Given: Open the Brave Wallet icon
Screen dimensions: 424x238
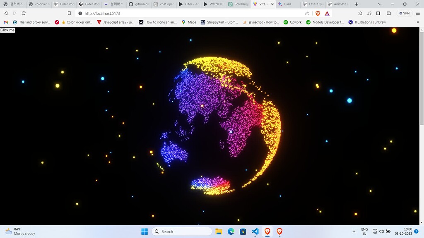Looking at the screenshot, I should pos(389,13).
